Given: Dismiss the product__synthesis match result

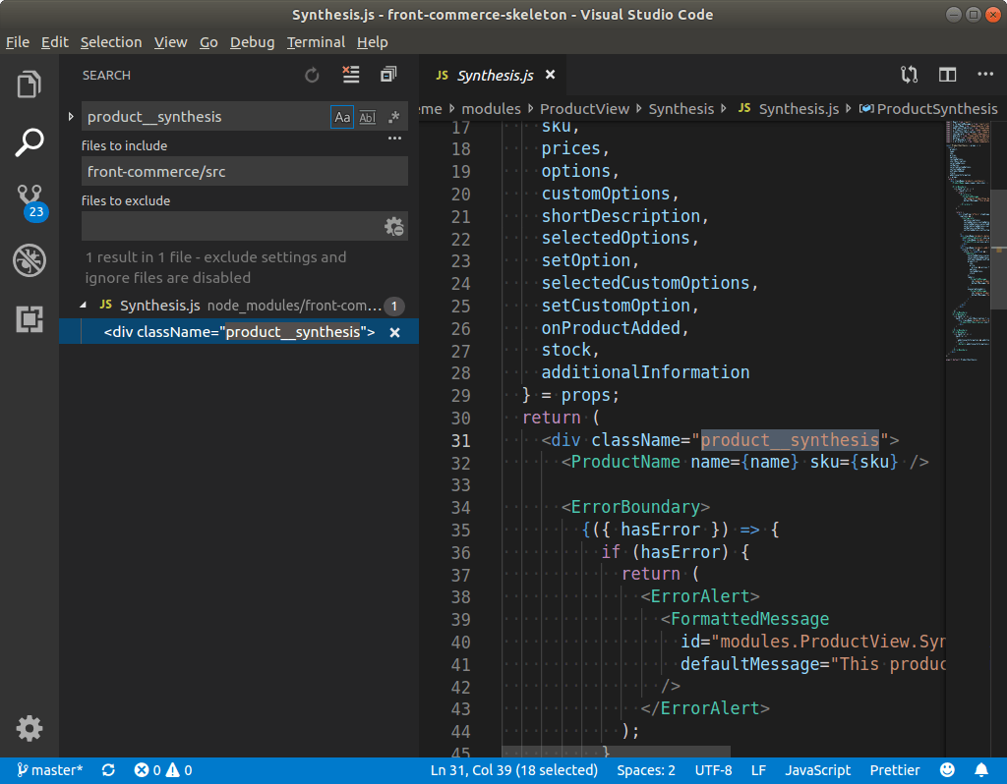Looking at the screenshot, I should pos(395,332).
